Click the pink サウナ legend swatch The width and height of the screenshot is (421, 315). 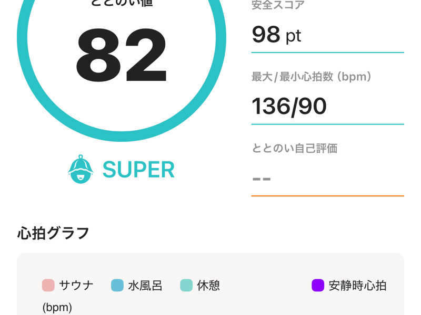coord(48,285)
